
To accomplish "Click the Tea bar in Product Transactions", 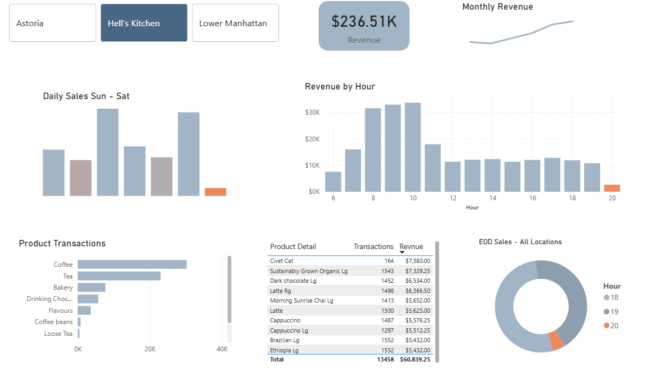I will click(119, 276).
